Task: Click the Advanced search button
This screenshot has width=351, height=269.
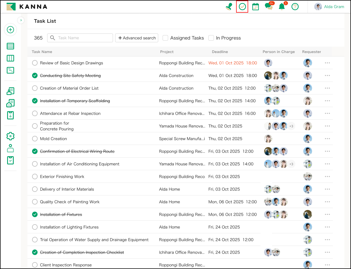Action: tap(137, 38)
